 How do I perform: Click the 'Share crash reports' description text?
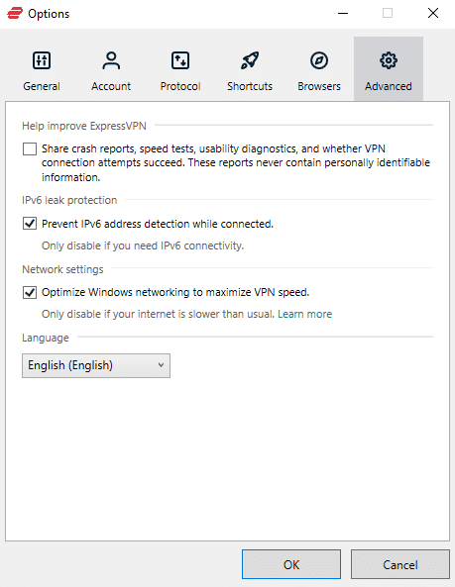point(236,163)
